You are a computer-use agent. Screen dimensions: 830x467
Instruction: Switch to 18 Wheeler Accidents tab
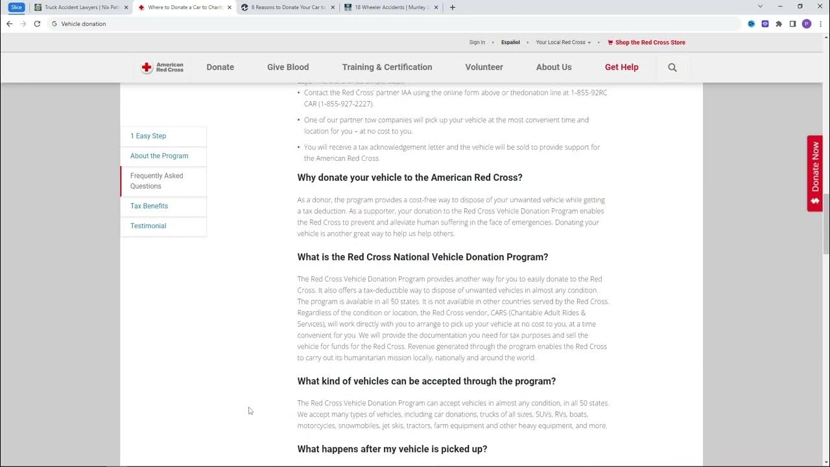click(x=391, y=8)
